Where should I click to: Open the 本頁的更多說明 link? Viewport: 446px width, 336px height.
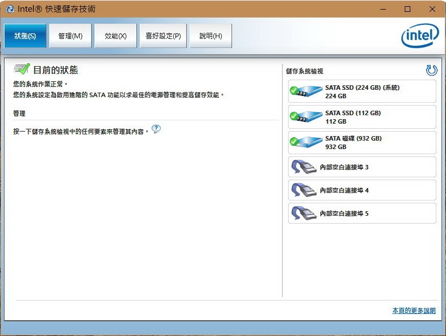(414, 311)
